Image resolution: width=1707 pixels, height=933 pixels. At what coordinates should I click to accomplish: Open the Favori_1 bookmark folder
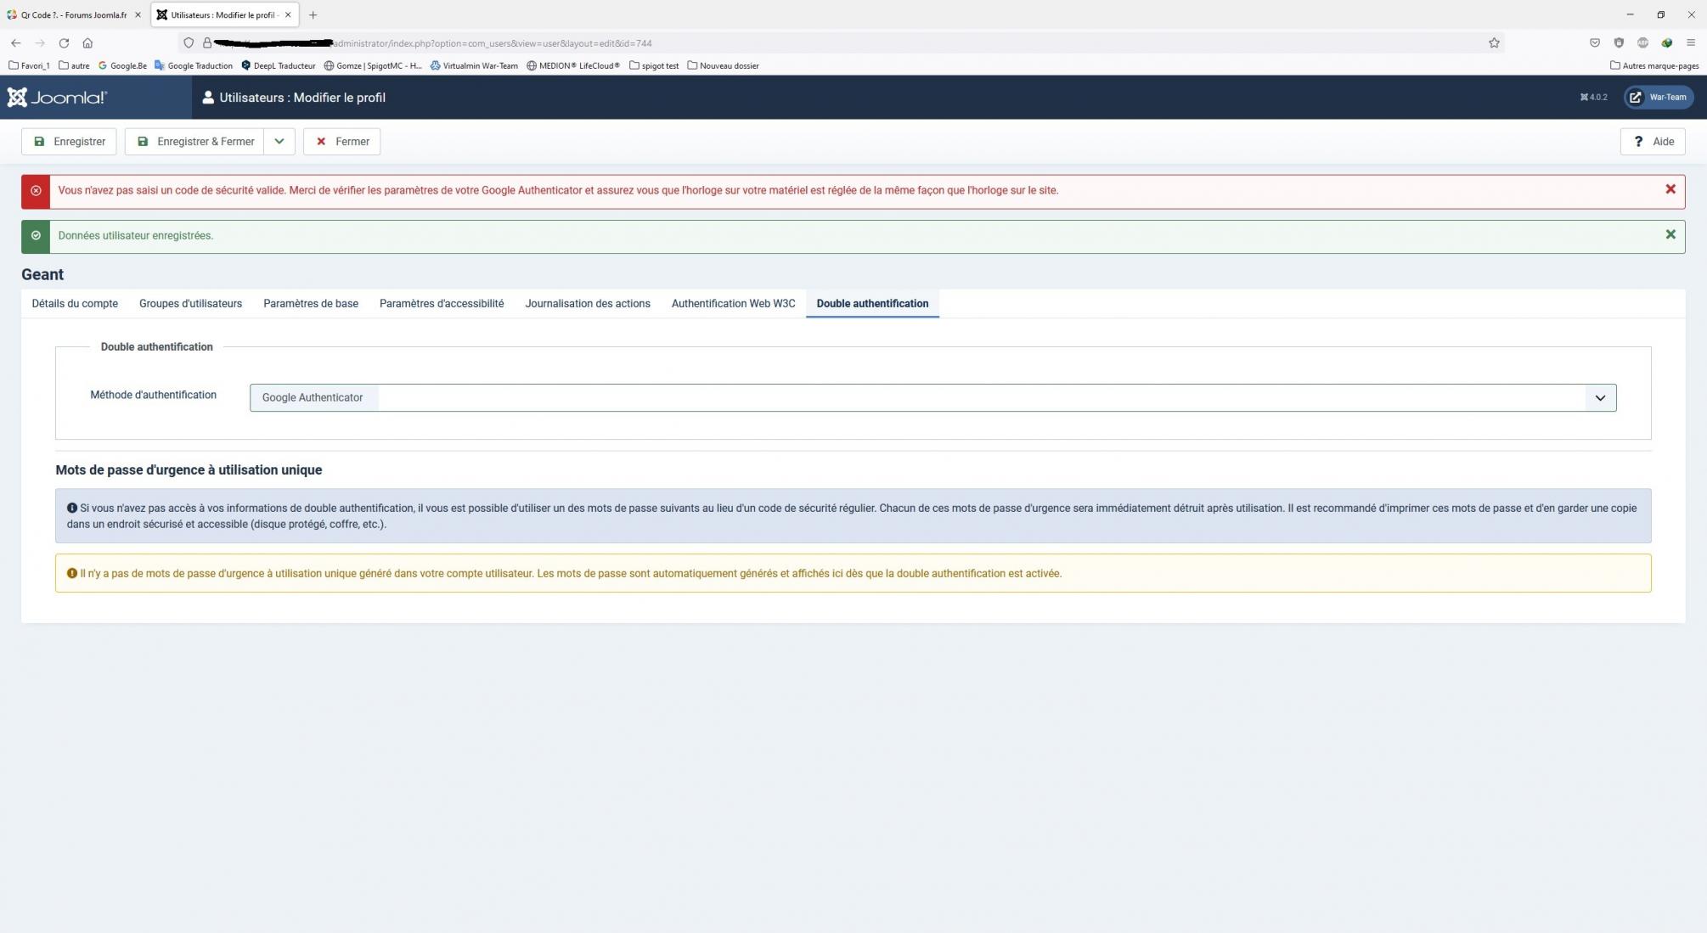click(29, 65)
